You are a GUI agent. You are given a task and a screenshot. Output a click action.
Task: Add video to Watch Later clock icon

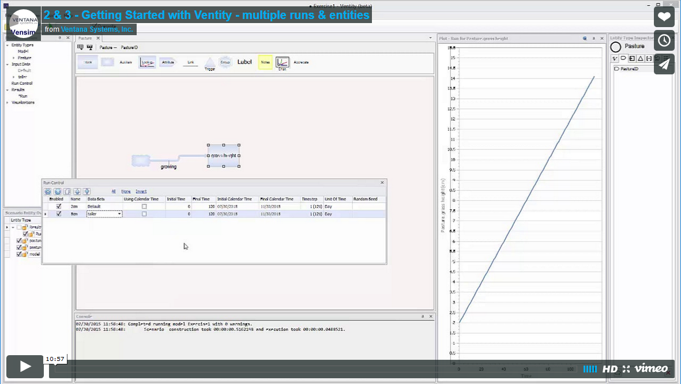click(664, 40)
